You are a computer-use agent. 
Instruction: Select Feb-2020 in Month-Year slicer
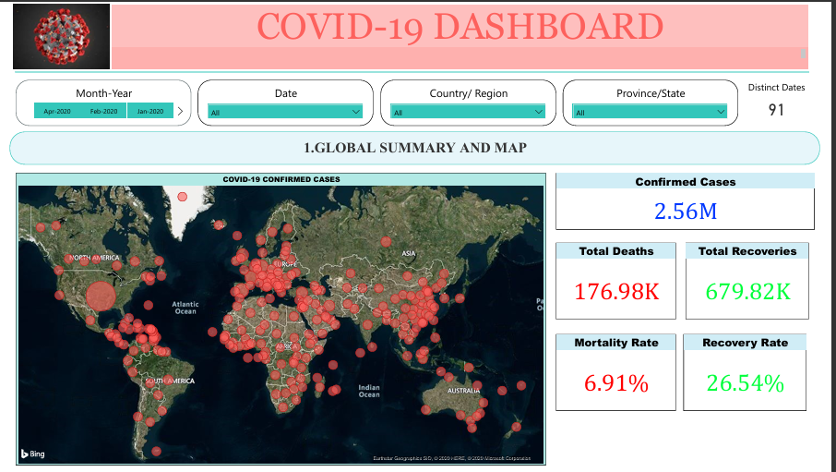coord(103,112)
